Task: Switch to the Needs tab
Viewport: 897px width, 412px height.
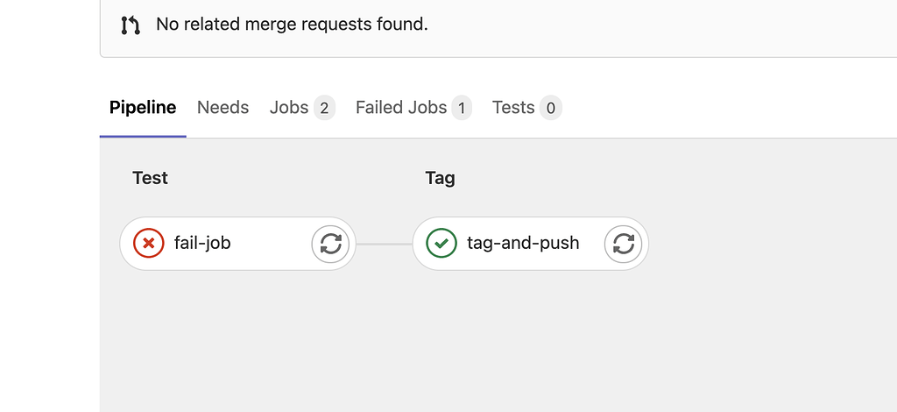Action: [222, 108]
